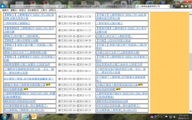Open traditional link 換我來裝熱泵囉!

pos(13,89)
